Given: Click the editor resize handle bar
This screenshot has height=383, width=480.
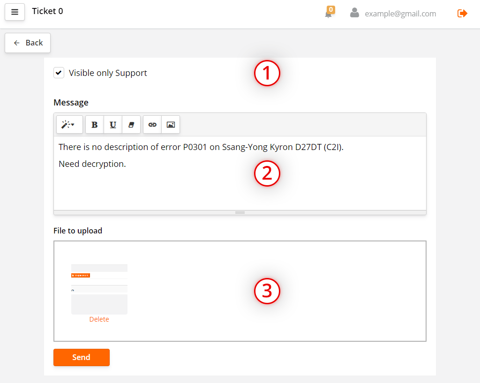Looking at the screenshot, I should tap(240, 212).
